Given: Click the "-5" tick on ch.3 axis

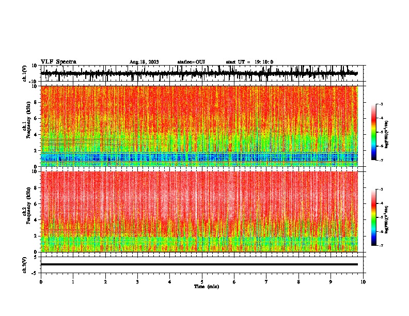Looking at the screenshot, I should point(35,273).
